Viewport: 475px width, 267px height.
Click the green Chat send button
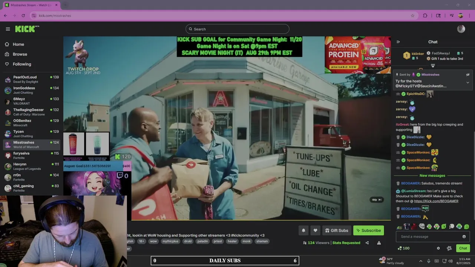click(463, 248)
